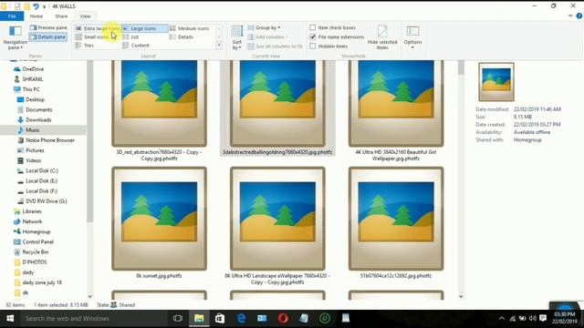The image size is (584, 328).
Task: Select Large icons layout
Action: pos(145,28)
